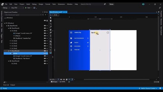
Task: Collapse the Grid containing [Ellipse]
Action: click(x=10, y=31)
